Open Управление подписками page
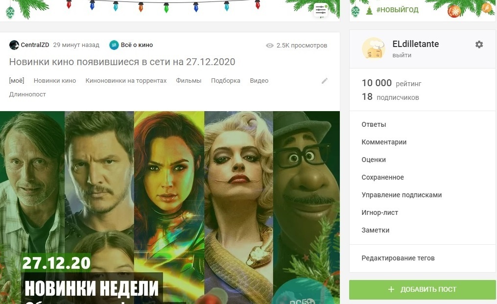497x304 pixels. 402,195
